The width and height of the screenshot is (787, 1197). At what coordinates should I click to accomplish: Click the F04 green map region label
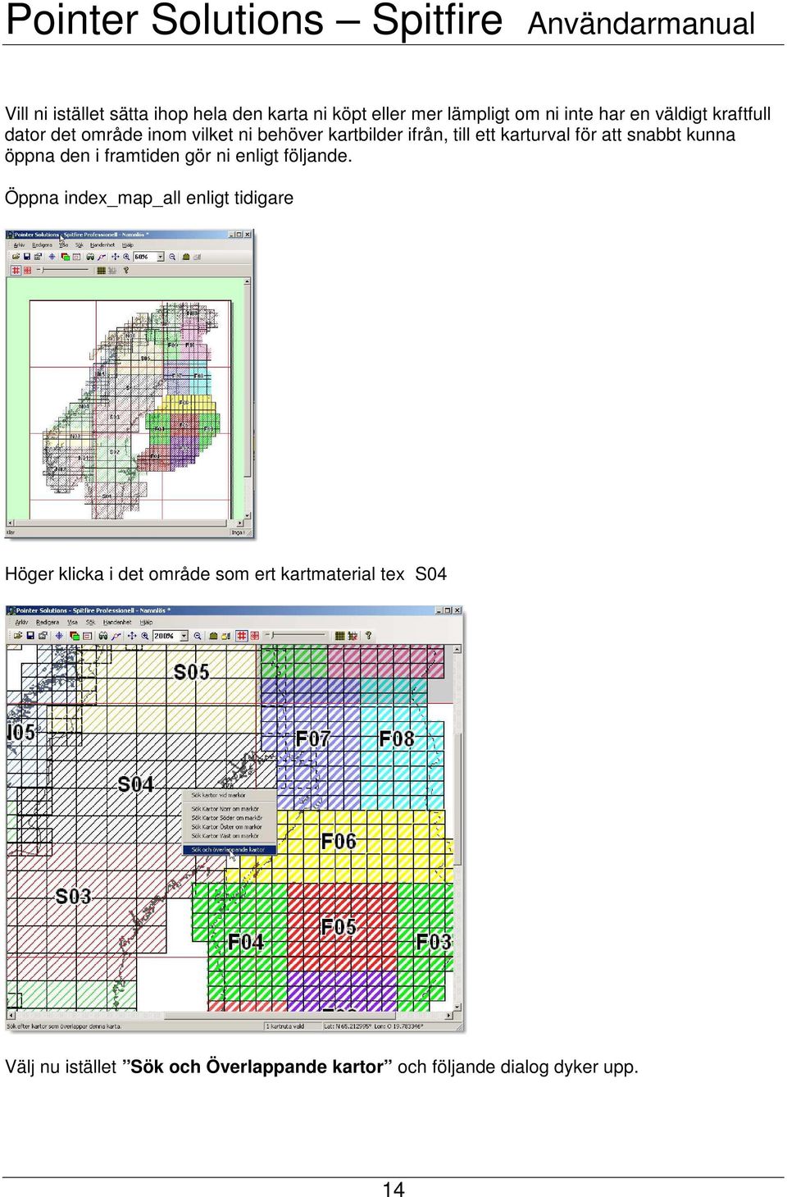[246, 942]
